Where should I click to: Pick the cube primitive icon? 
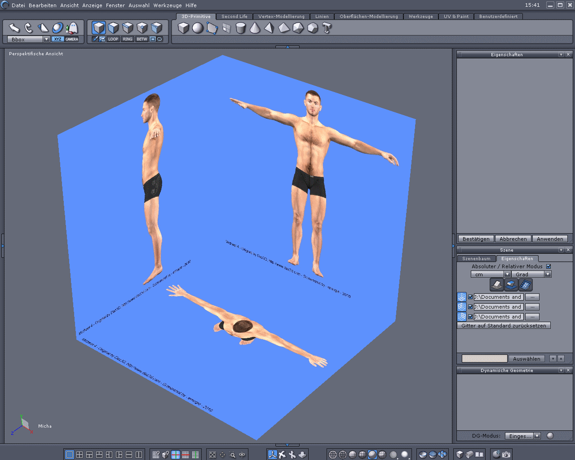(183, 28)
